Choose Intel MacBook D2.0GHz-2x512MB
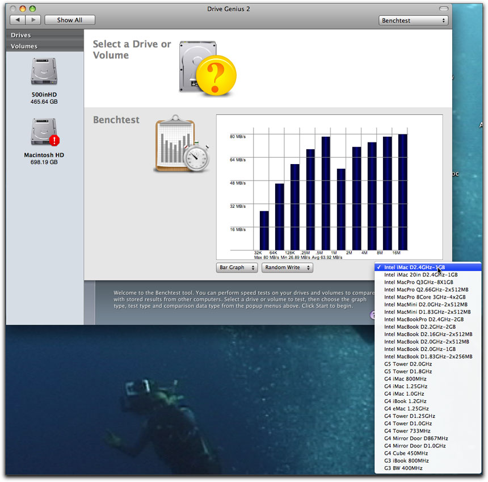488x482 pixels. (x=428, y=342)
